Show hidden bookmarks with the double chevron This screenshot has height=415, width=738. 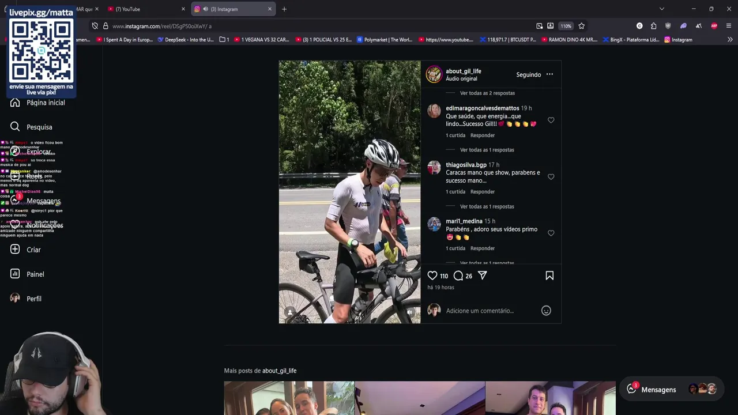[730, 40]
